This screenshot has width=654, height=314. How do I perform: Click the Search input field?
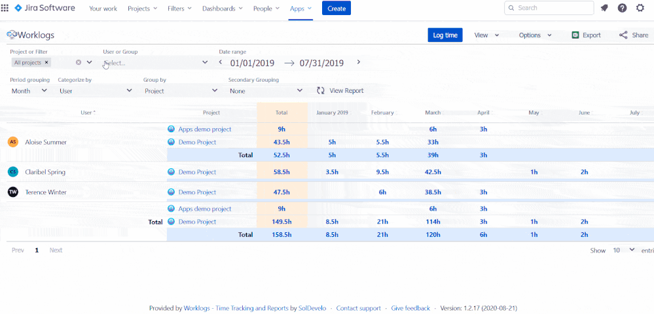[553, 8]
